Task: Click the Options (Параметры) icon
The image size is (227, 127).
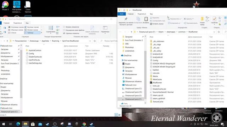Action: coord(105,28)
